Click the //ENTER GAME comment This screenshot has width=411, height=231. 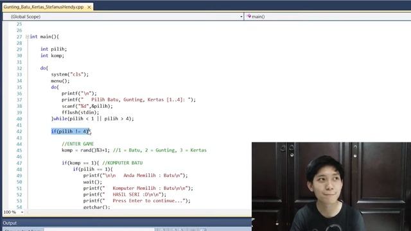coord(78,144)
